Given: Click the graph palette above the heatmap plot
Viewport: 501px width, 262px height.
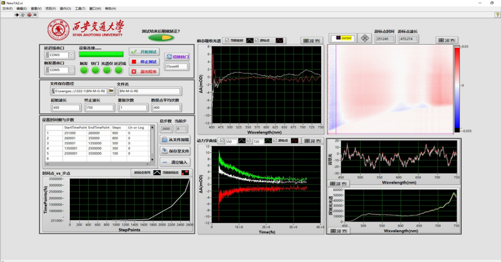Looking at the screenshot, I should point(447,40).
